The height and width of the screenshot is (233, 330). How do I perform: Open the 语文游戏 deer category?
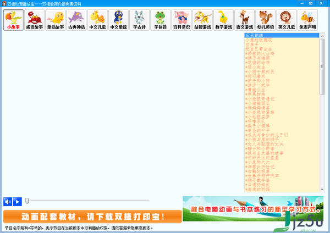[245, 20]
